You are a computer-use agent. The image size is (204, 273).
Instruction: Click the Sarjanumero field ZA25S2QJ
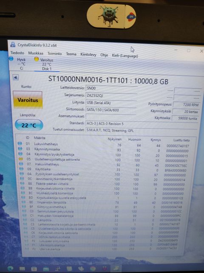[111, 96]
